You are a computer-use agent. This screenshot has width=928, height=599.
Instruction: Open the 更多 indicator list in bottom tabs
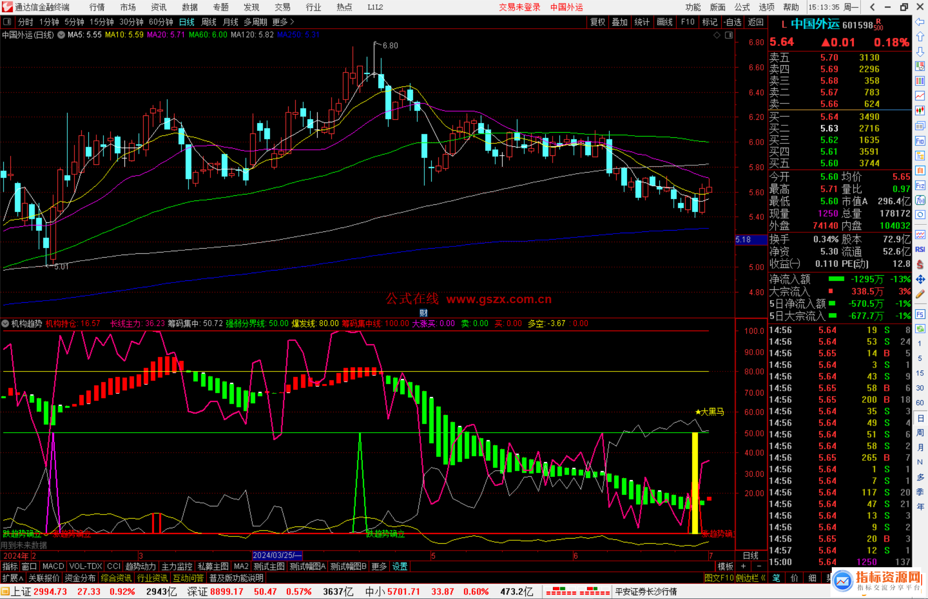click(x=379, y=566)
